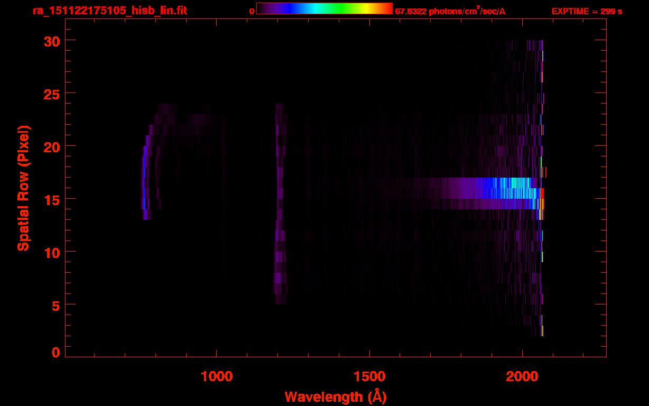The height and width of the screenshot is (406, 649).
Task: Click the 30 spatial row tick label
Action: pyautogui.click(x=52, y=41)
